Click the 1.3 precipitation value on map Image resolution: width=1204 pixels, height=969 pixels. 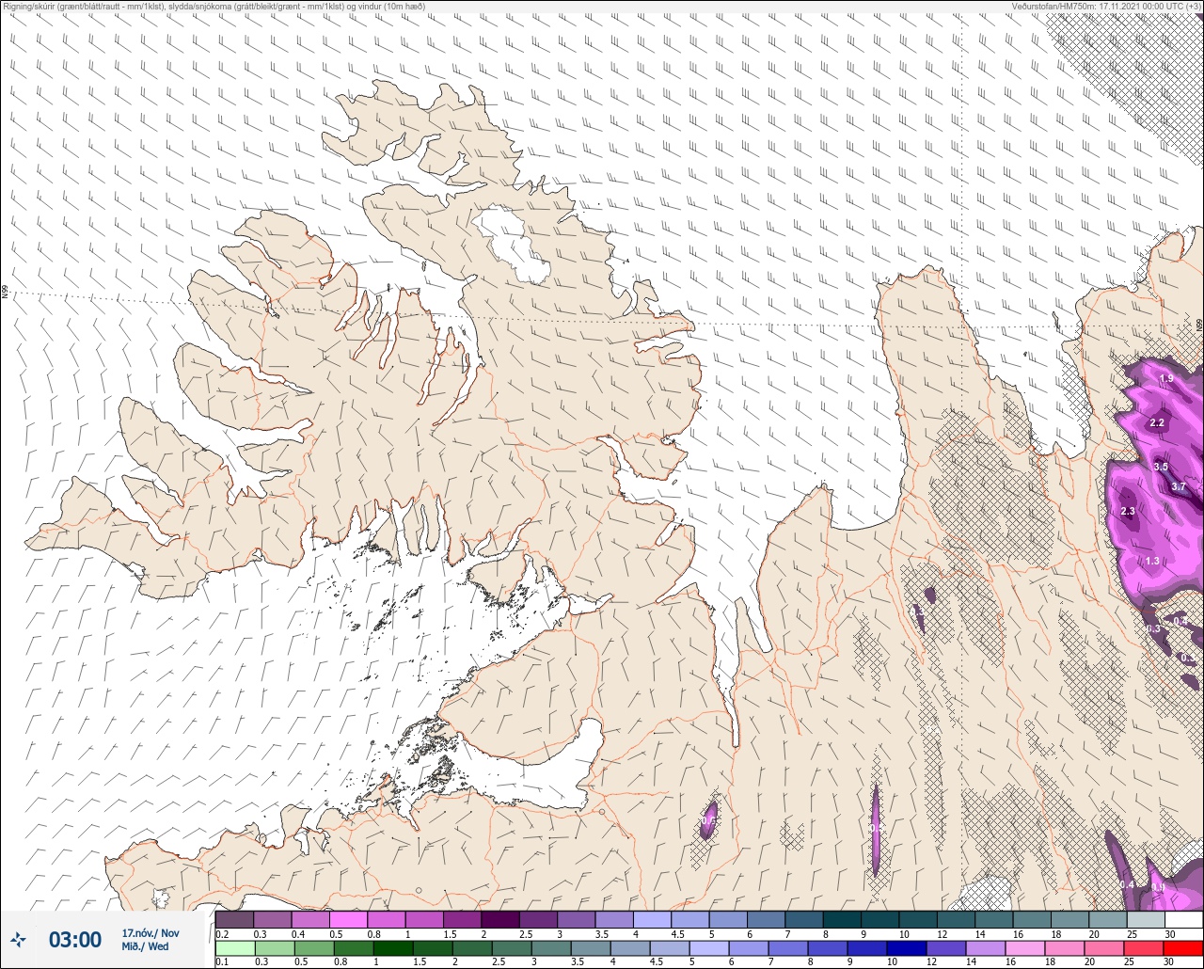[1152, 562]
